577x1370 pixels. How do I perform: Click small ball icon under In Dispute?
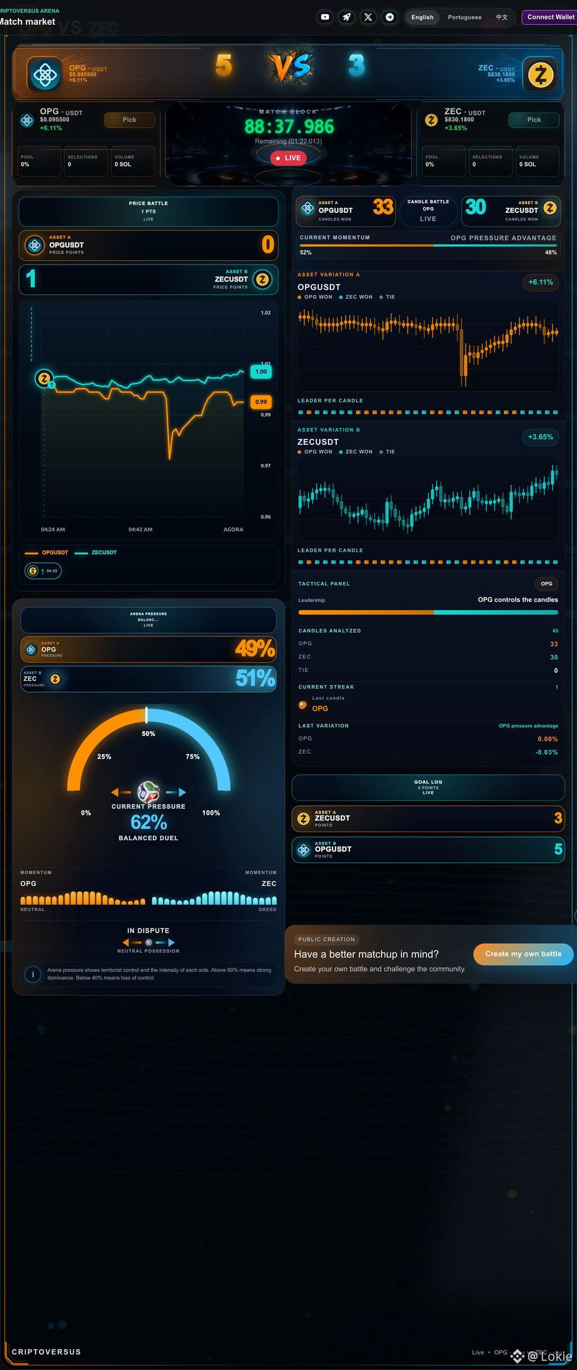(x=149, y=943)
